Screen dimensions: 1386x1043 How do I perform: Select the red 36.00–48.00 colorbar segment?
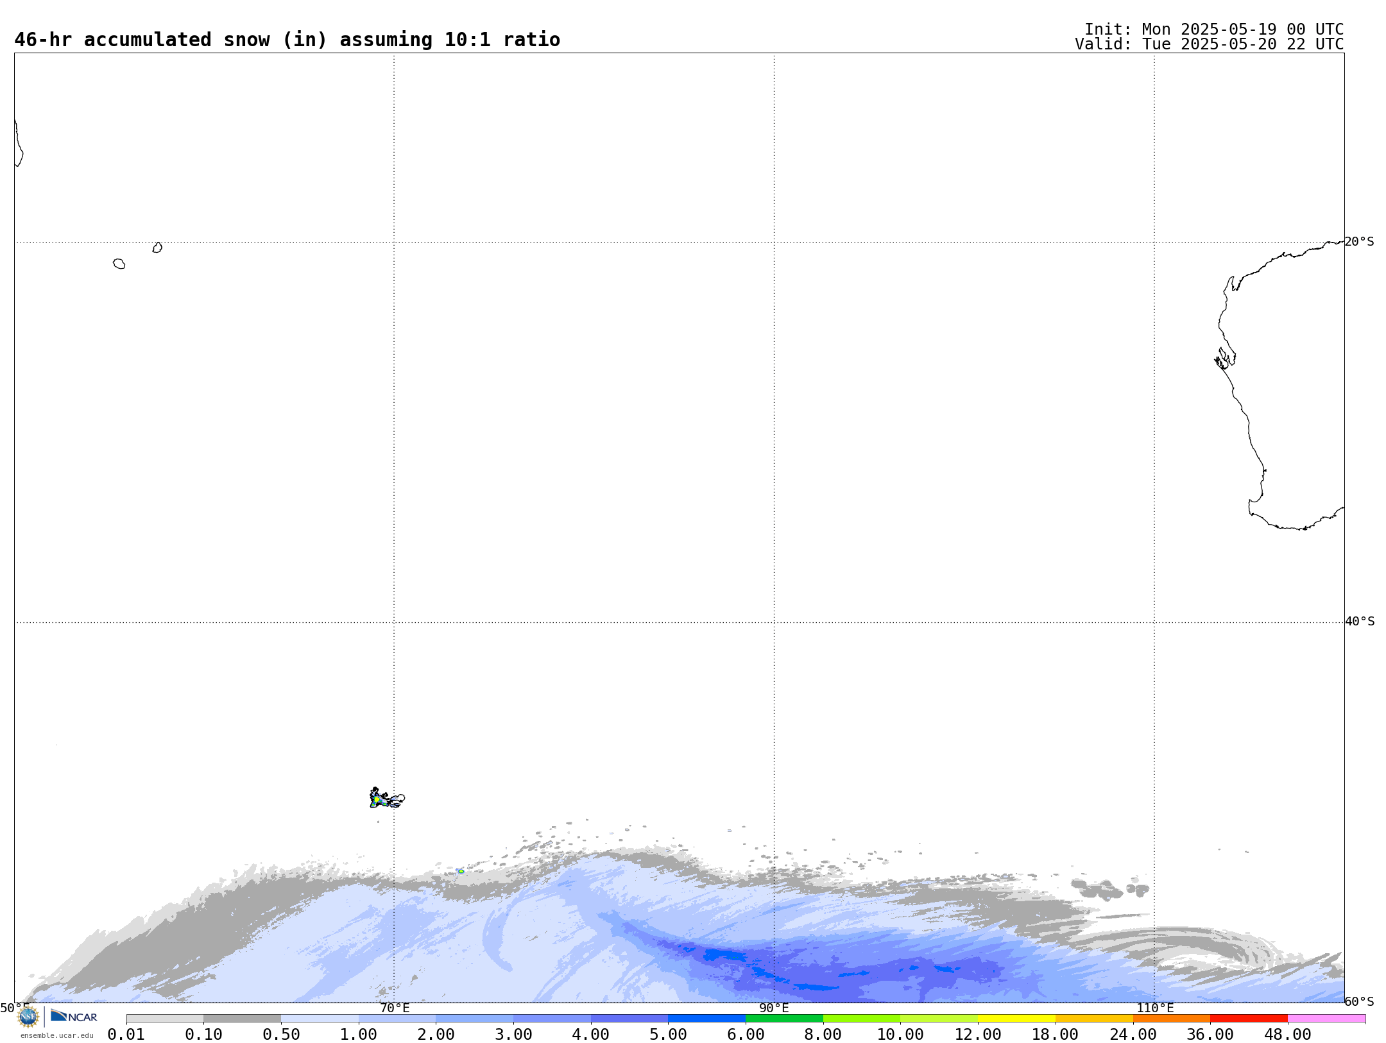click(x=1249, y=1019)
